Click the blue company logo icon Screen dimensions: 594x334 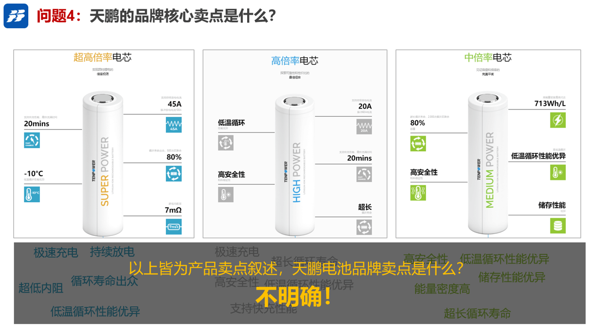tap(16, 16)
